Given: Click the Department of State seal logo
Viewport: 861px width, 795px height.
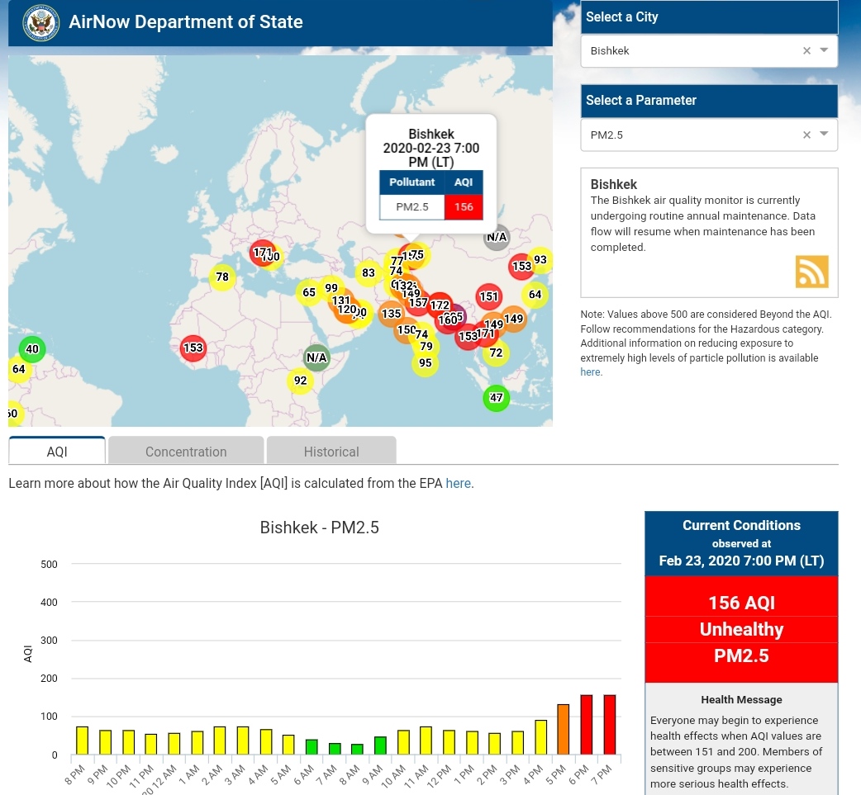Looking at the screenshot, I should pyautogui.click(x=39, y=22).
